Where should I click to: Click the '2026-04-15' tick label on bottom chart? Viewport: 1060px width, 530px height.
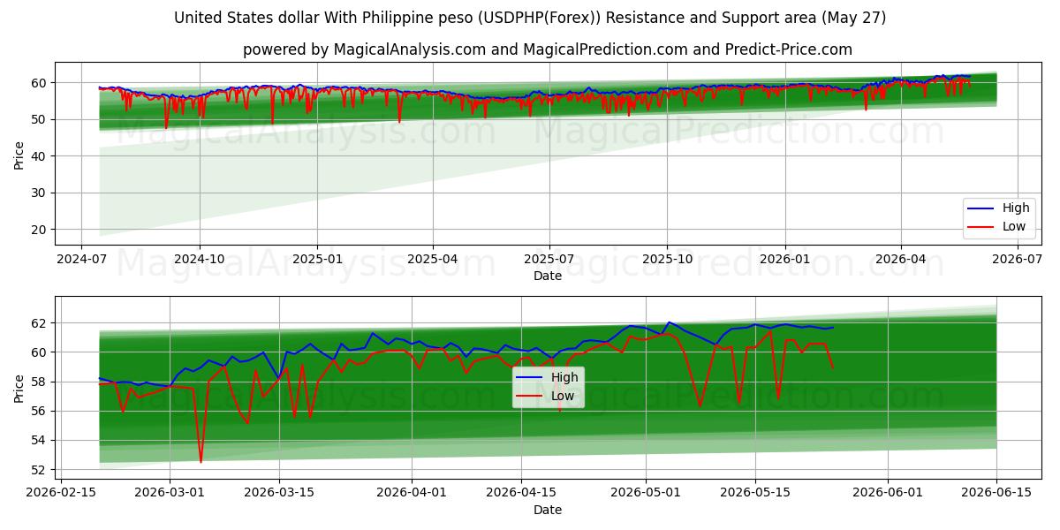[521, 493]
